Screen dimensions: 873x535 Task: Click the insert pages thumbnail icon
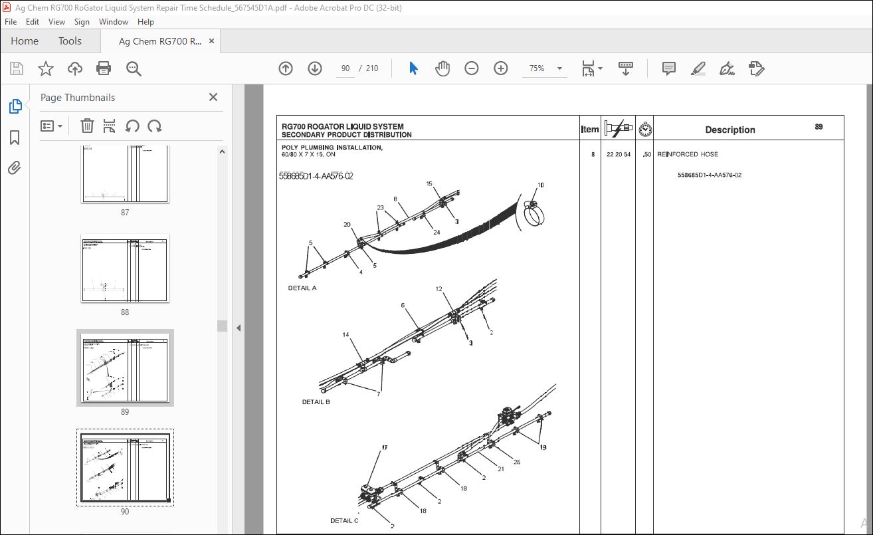tap(110, 126)
